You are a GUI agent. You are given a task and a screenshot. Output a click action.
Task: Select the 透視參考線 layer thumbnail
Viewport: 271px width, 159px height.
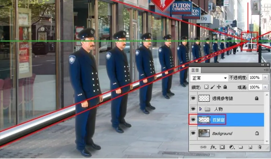pyautogui.click(x=204, y=98)
